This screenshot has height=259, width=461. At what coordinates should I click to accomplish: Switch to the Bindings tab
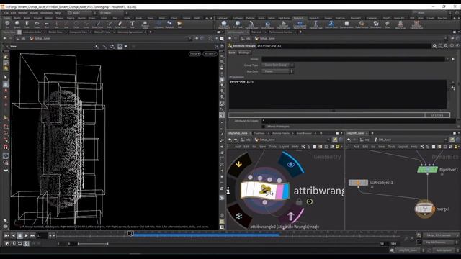point(243,53)
